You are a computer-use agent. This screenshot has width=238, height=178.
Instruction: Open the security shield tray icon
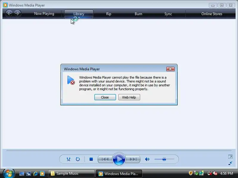coord(190,173)
